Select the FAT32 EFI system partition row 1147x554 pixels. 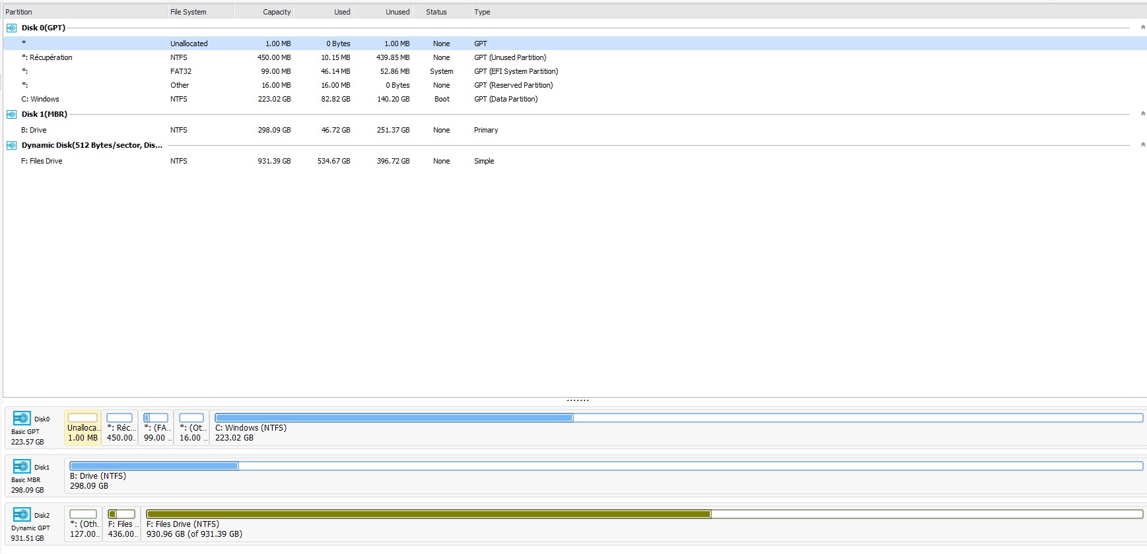574,71
